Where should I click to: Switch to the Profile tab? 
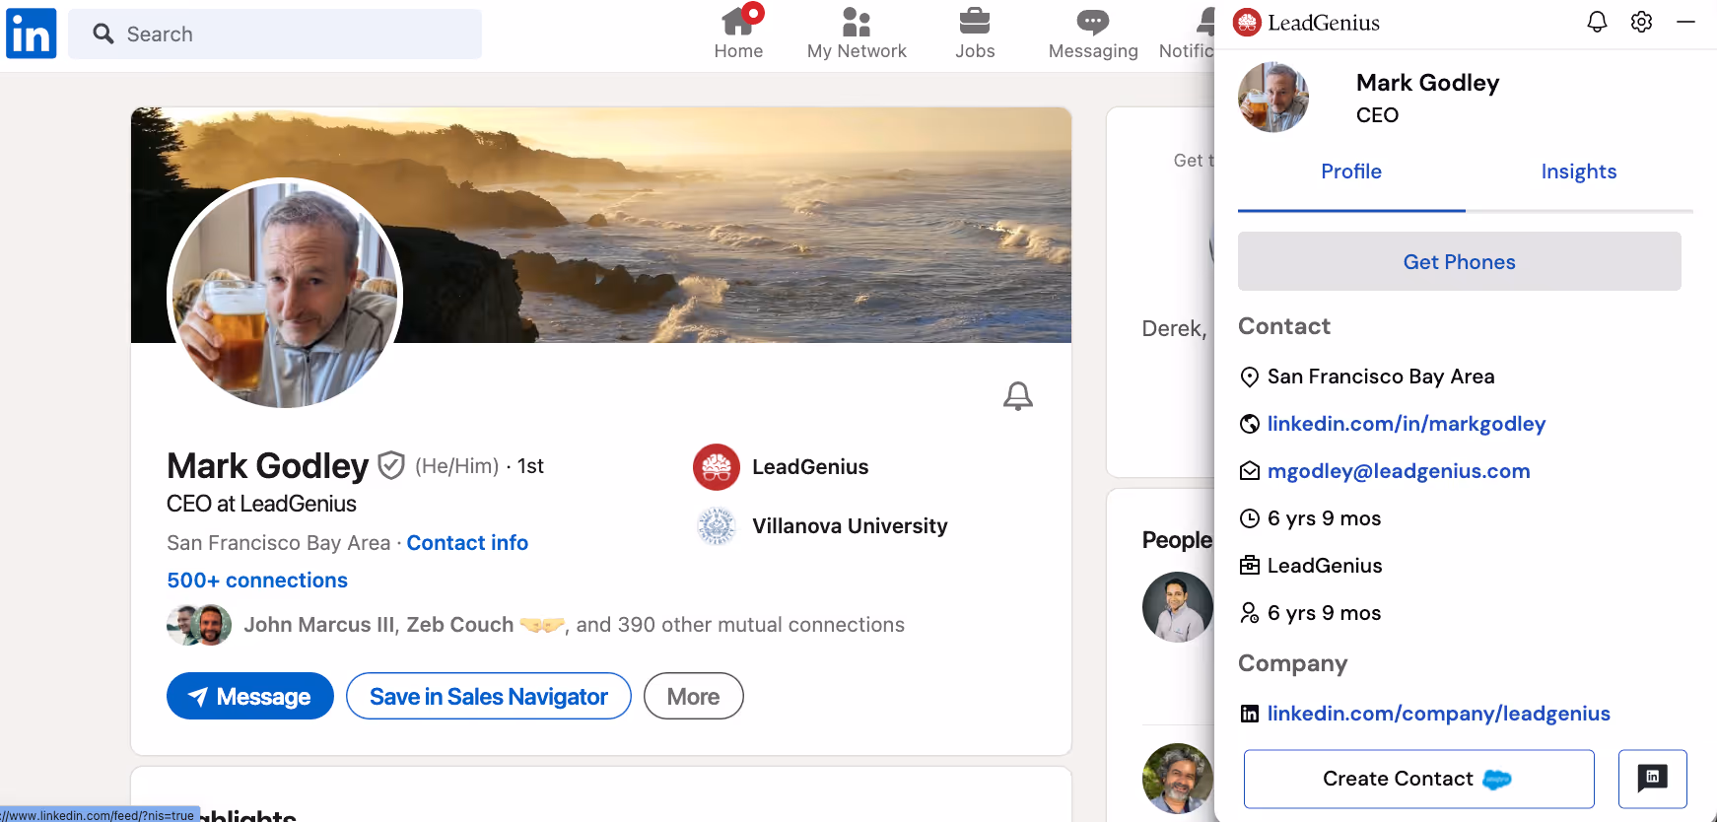(x=1351, y=171)
